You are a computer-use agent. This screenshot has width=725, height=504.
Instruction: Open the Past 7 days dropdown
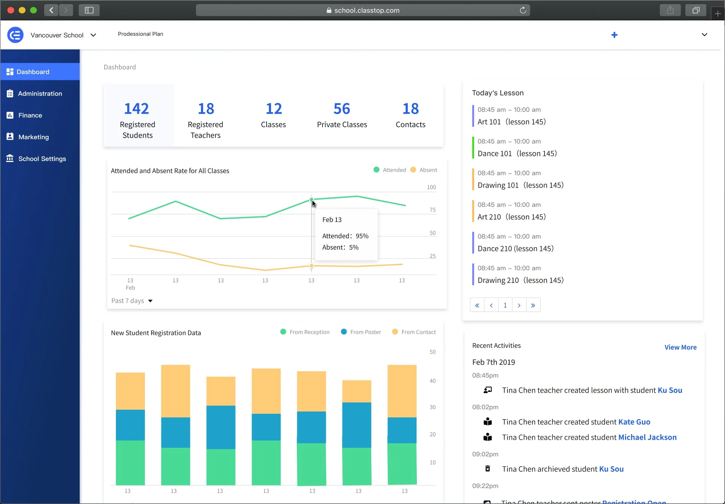tap(132, 301)
